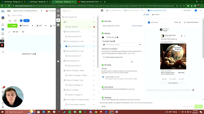204x114 pixels.
Task: Click the ad sets grid icon
Action: coord(15,21)
